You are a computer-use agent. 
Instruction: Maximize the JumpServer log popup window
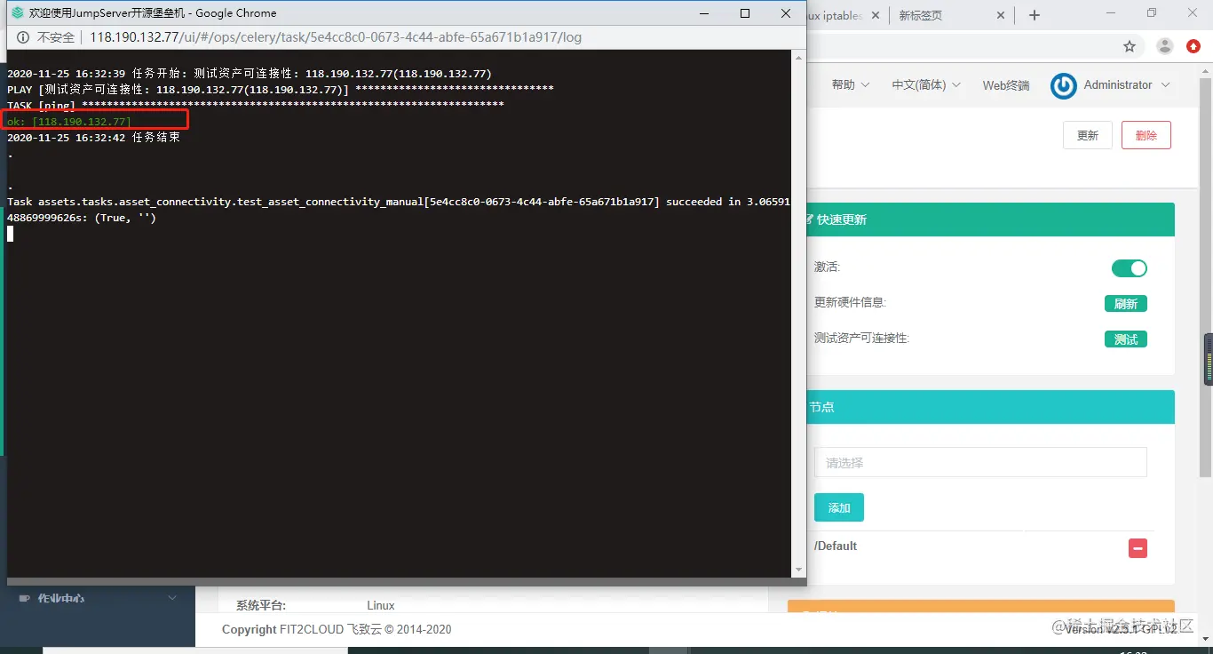click(x=745, y=13)
